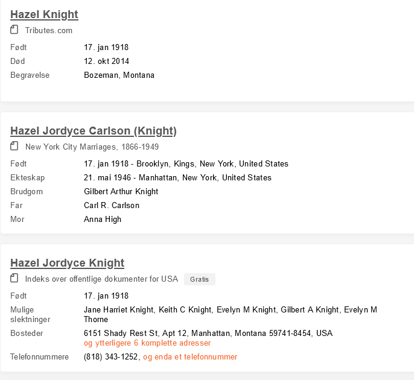Click the phone number (818) 343-1252

110,357
